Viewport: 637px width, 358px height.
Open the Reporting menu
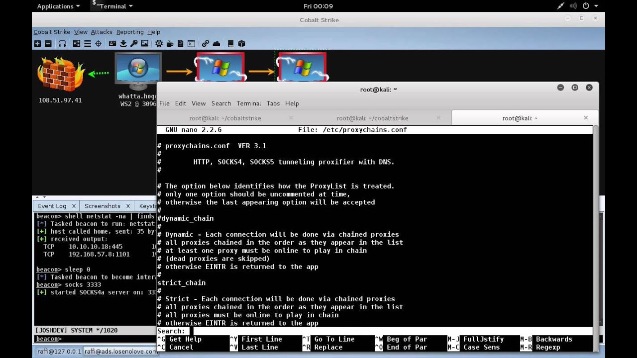(x=130, y=32)
